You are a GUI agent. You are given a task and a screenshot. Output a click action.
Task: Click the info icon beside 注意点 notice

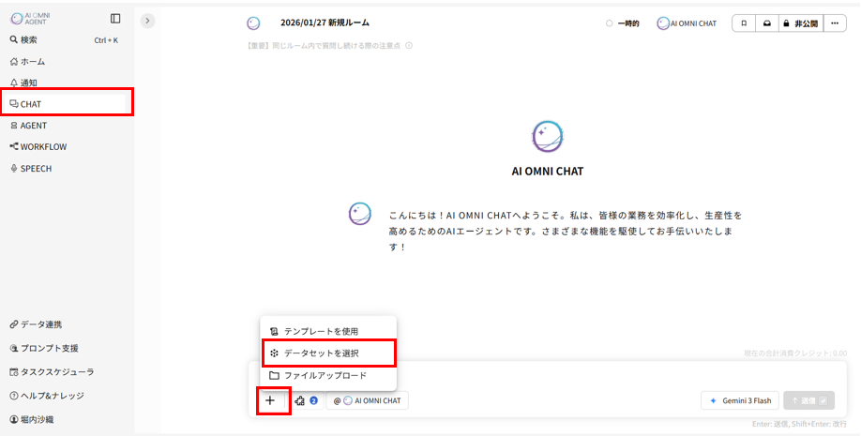click(x=409, y=46)
